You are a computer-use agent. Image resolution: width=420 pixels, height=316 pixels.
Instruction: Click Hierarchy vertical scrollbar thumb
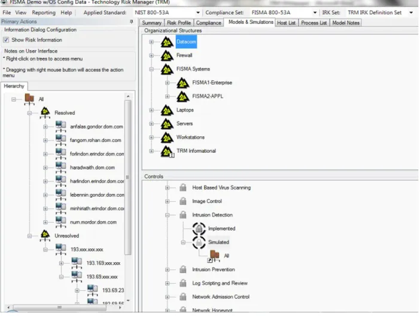coord(128,177)
